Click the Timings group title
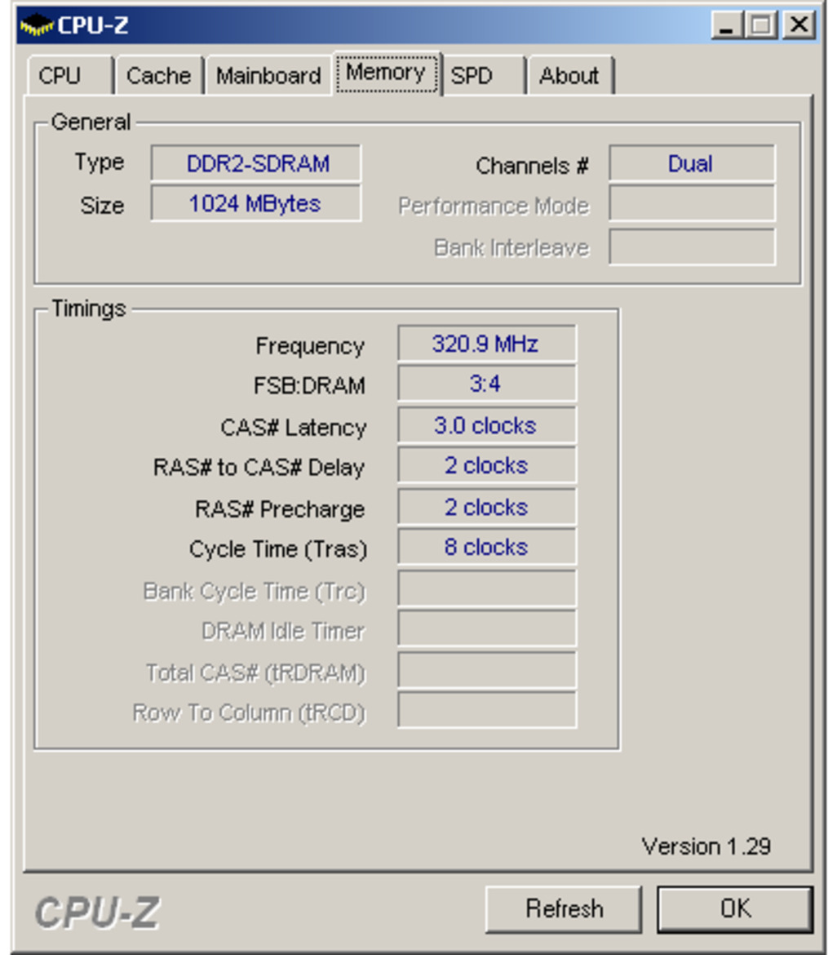The image size is (837, 955). pyautogui.click(x=89, y=309)
